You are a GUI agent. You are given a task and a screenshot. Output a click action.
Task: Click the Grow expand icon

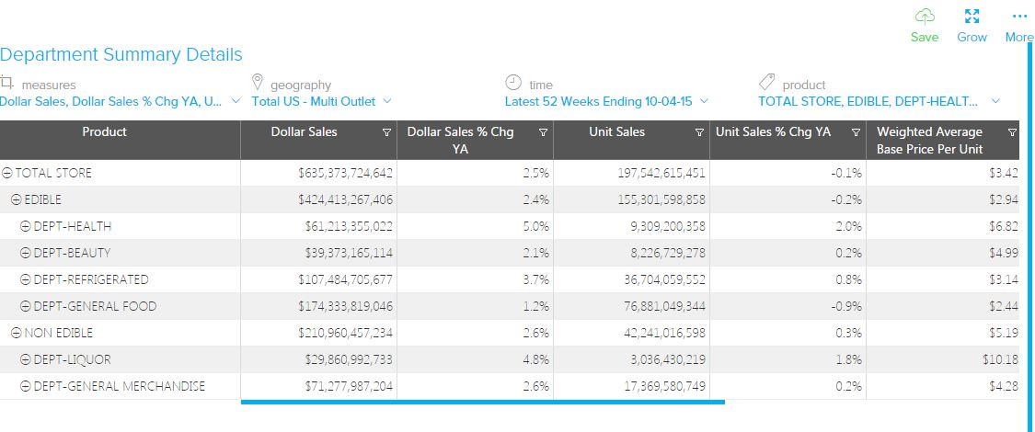pyautogui.click(x=972, y=17)
